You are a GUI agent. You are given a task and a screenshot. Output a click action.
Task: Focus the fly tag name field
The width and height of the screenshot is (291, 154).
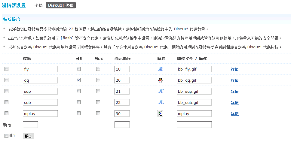click(40, 69)
